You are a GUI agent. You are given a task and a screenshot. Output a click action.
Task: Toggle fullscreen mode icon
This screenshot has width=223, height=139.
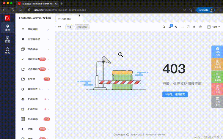[x=182, y=27]
